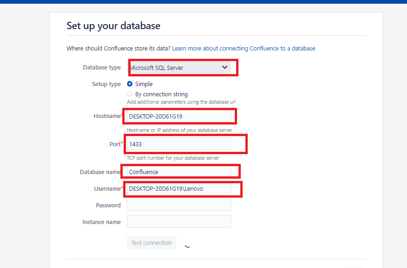This screenshot has height=268, width=407.
Task: Click the Set up your database heading
Action: [x=113, y=26]
